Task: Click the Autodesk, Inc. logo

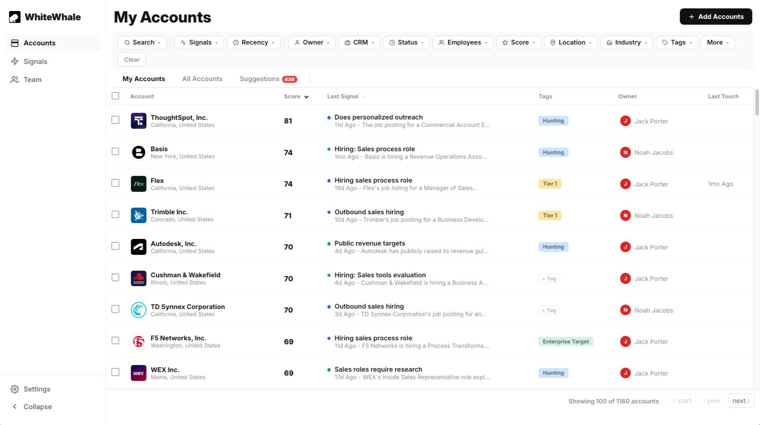Action: [x=139, y=247]
